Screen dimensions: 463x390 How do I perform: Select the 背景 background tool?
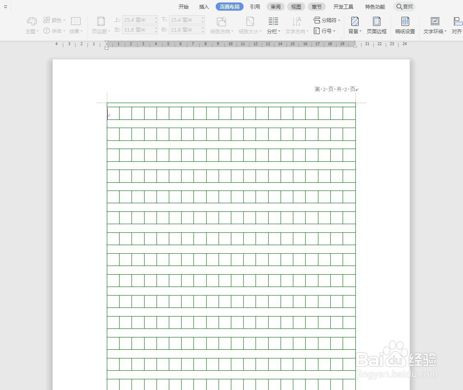(353, 25)
